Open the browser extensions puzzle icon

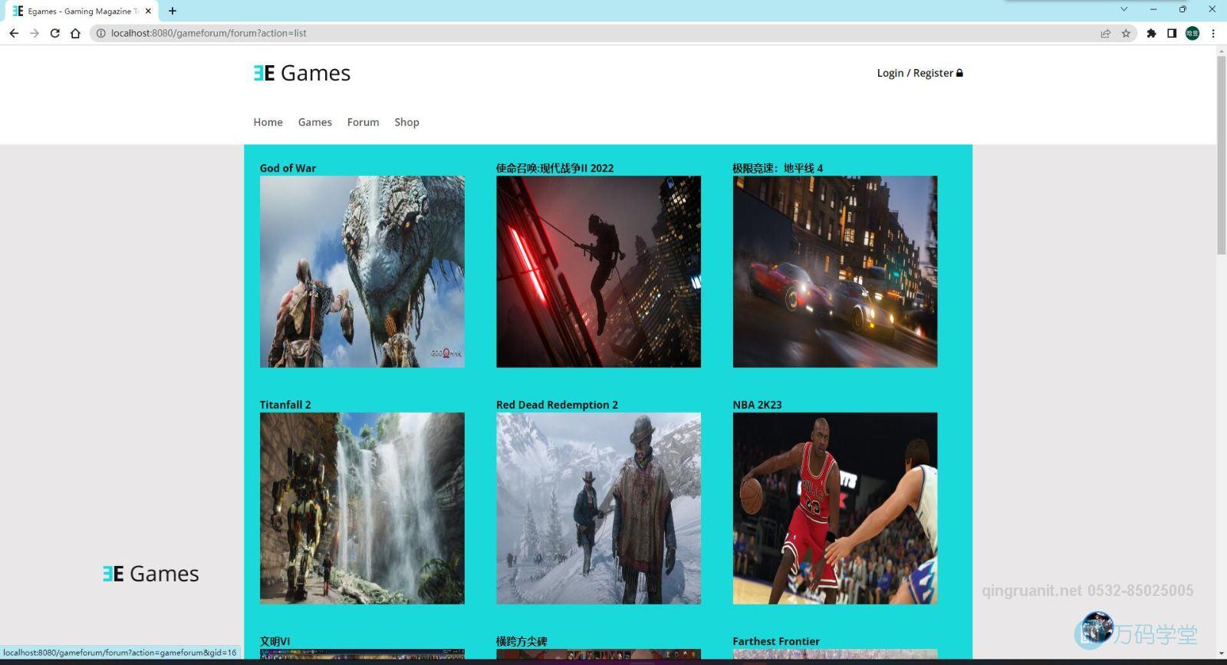click(1151, 33)
